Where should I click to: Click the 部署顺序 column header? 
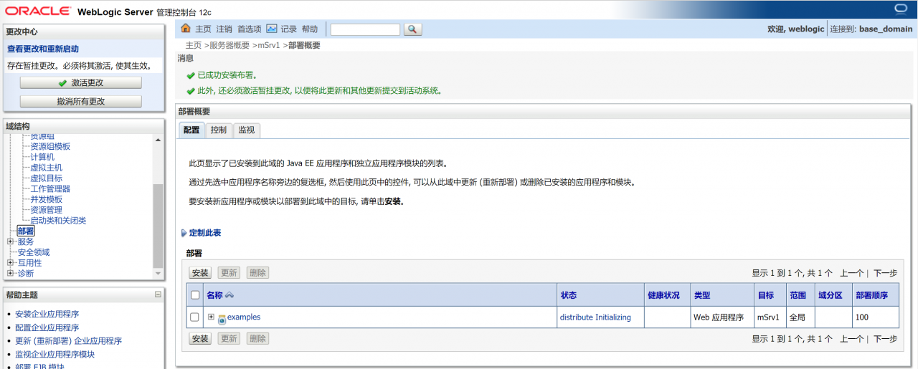point(871,295)
